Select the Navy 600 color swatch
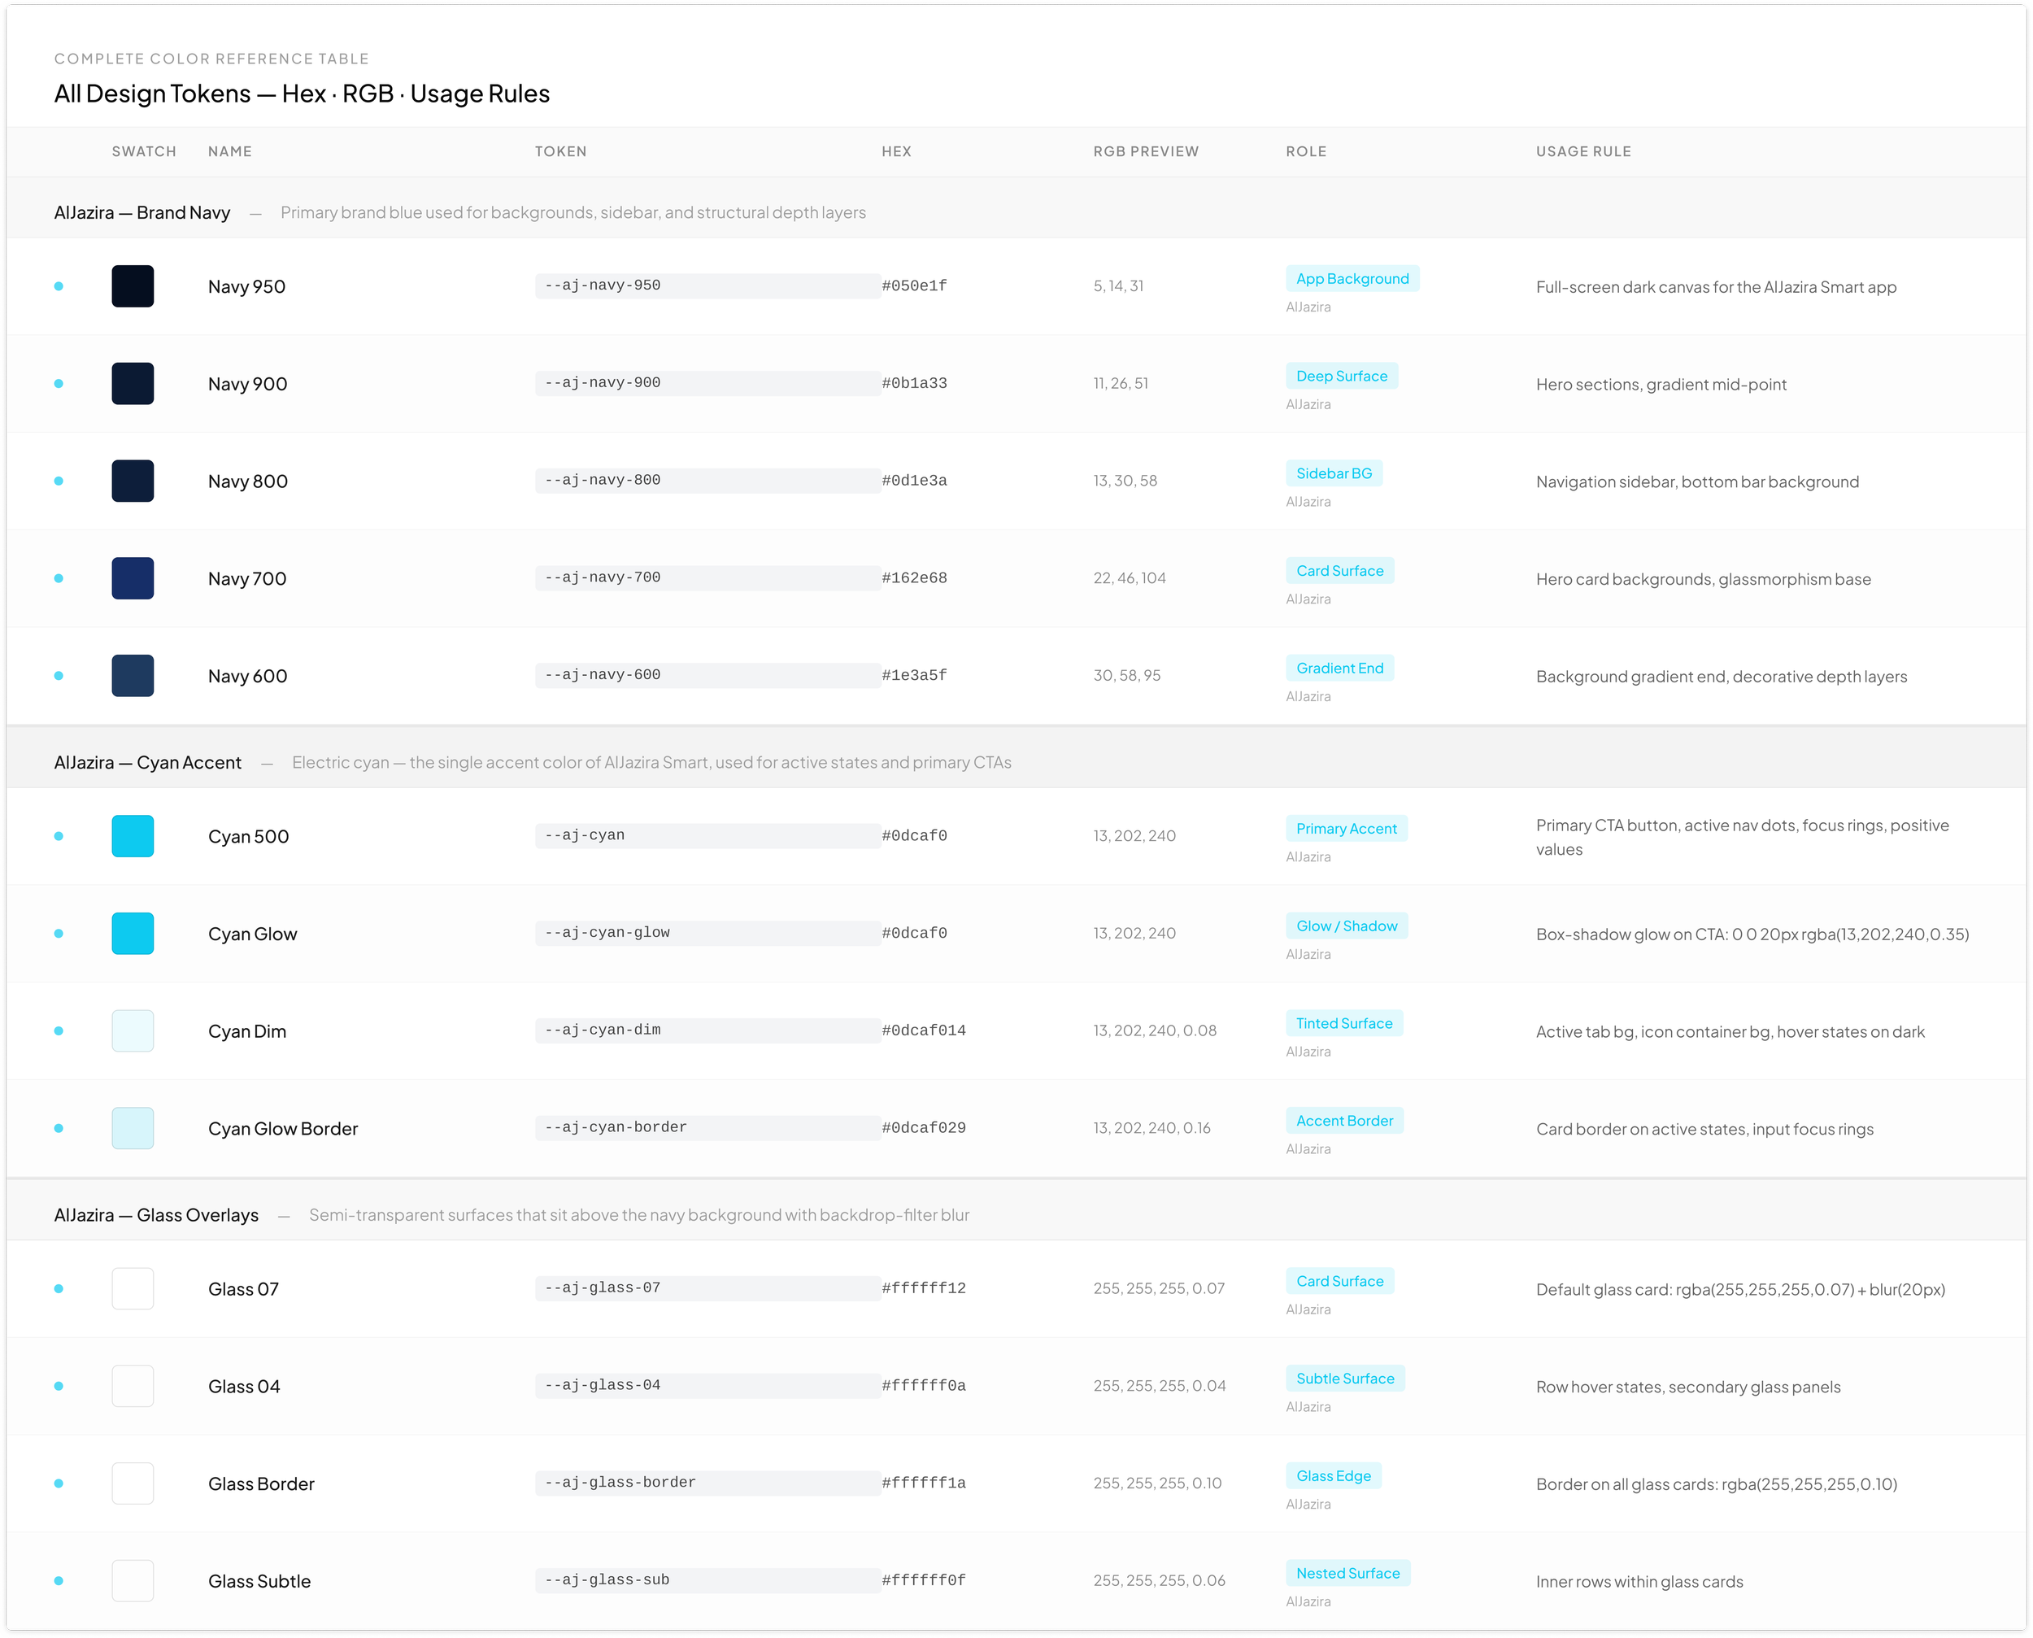2033x1638 pixels. pos(133,676)
